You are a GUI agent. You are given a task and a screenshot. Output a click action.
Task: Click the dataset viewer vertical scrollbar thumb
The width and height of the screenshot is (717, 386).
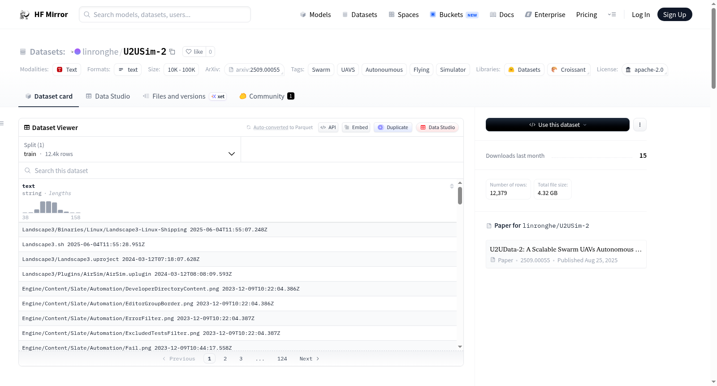pos(460,196)
